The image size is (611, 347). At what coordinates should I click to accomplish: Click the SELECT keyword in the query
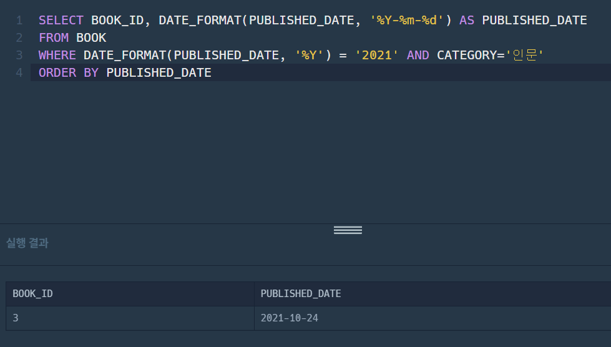tap(61, 20)
